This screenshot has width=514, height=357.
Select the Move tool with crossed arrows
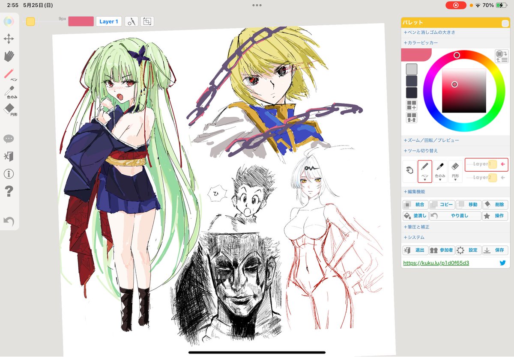click(x=9, y=39)
